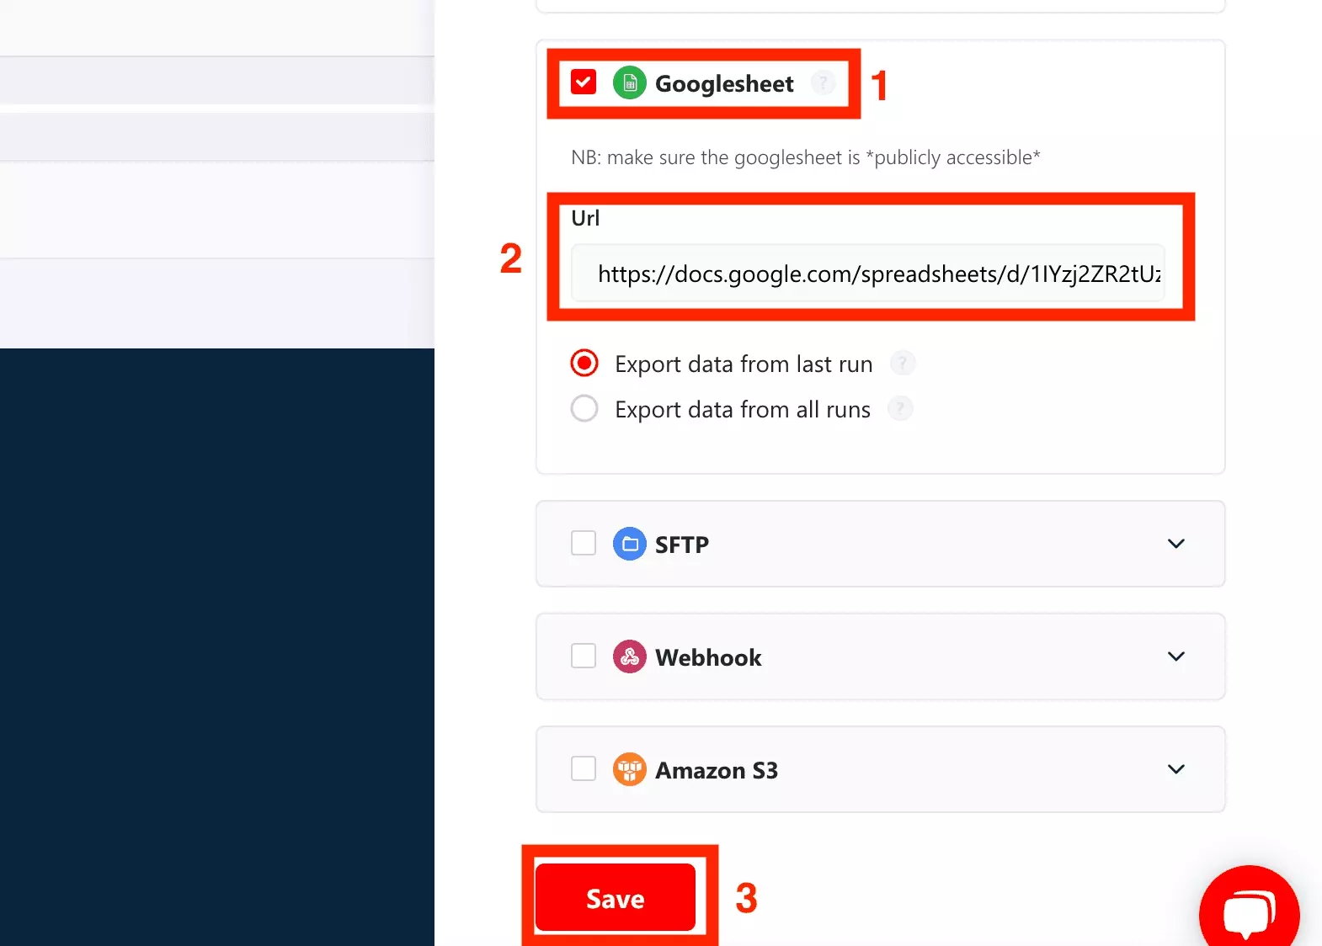Open help icon next to all runs option
Viewport: 1322px width, 946px height.
tap(900, 409)
